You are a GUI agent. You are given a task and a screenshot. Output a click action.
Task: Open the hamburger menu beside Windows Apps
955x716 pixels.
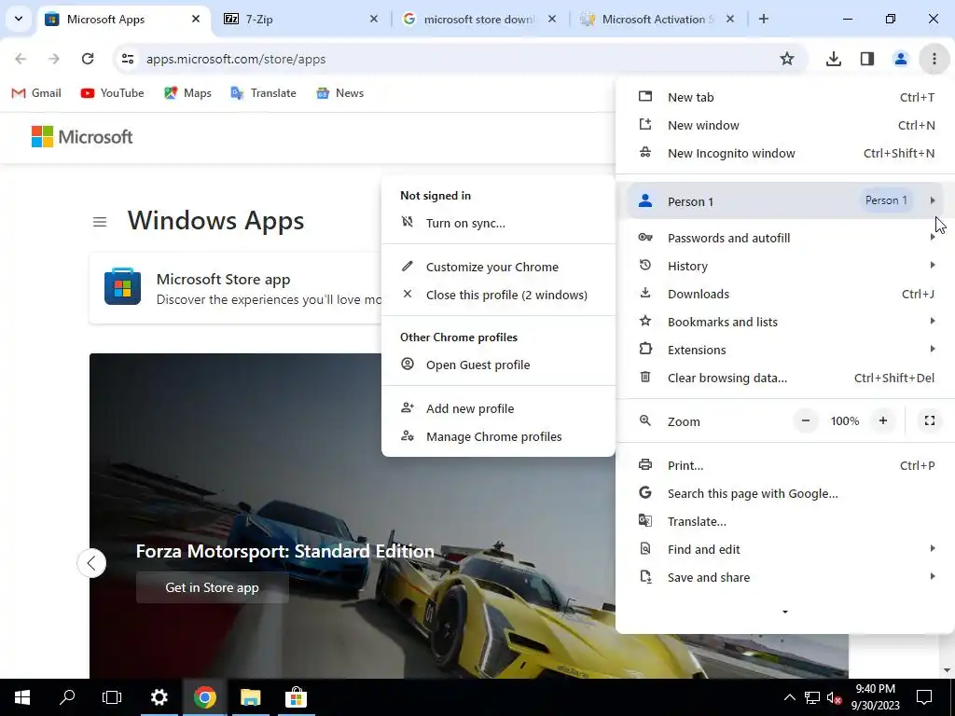coord(100,222)
